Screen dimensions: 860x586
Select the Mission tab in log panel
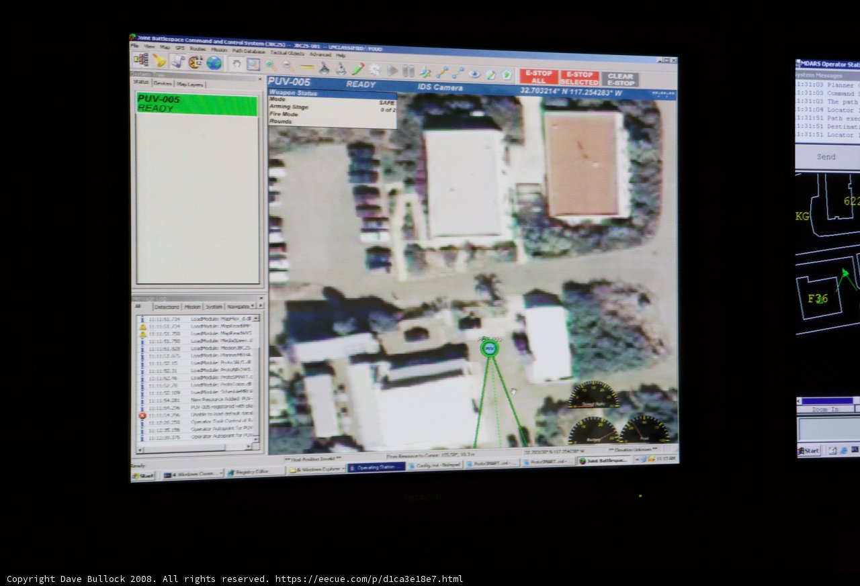[x=192, y=307]
